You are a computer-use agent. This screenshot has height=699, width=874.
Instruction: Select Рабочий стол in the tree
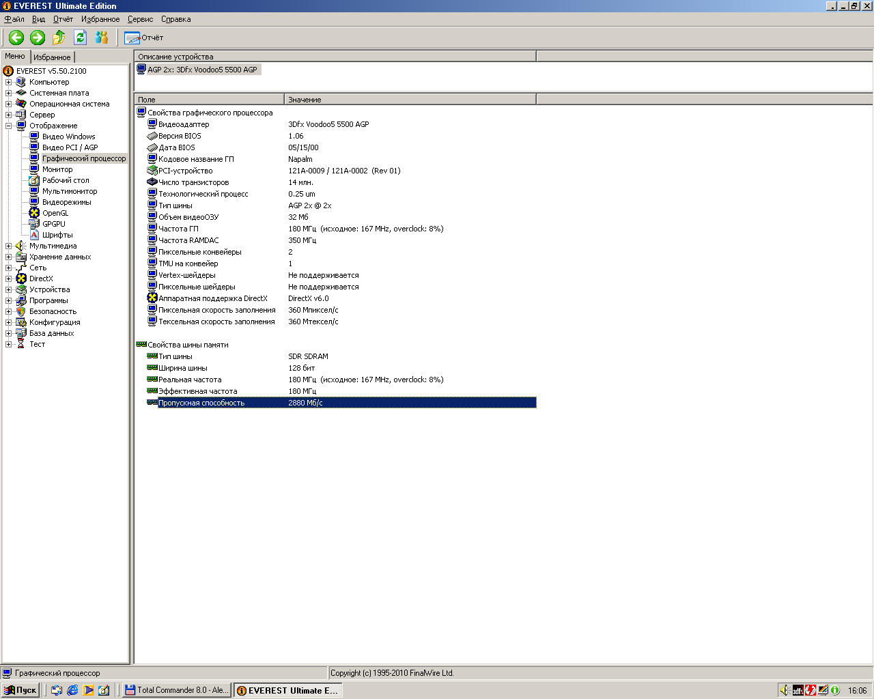[66, 180]
